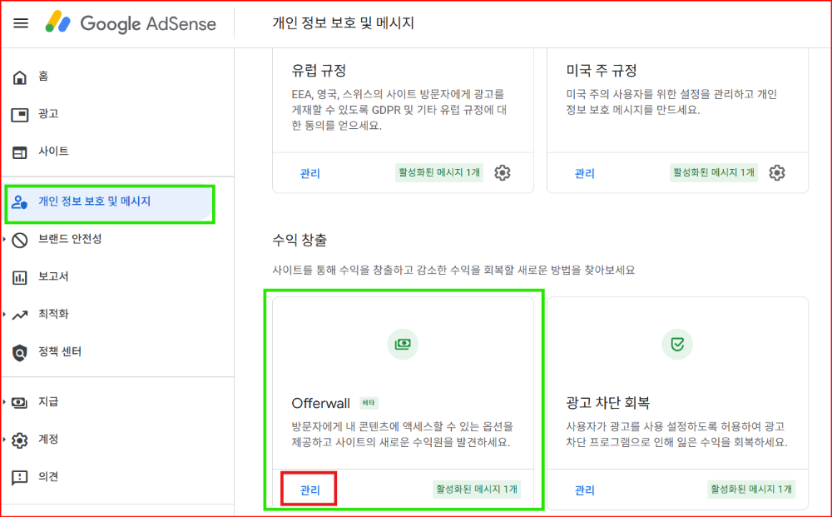832x517 pixels.
Task: Click 관리 link on 광고 차단 회복 card
Action: pyautogui.click(x=583, y=490)
